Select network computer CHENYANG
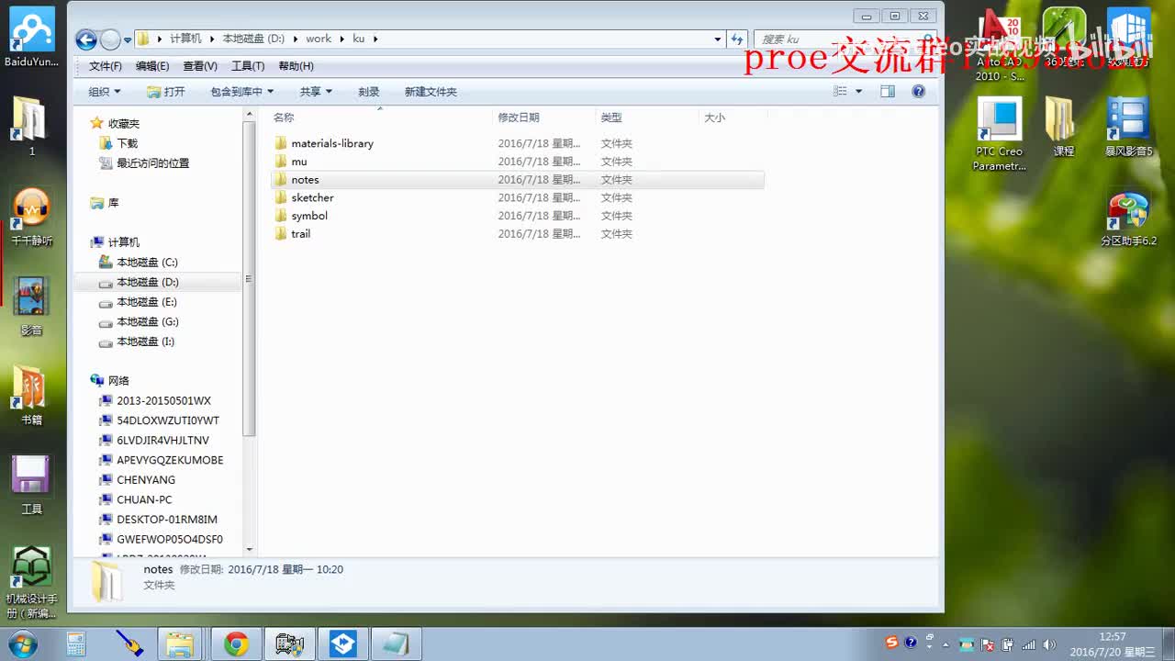The image size is (1175, 661). click(138, 480)
